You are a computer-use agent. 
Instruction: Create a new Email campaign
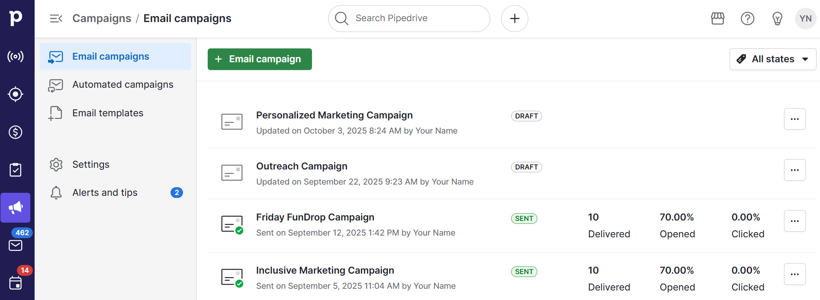click(x=260, y=59)
